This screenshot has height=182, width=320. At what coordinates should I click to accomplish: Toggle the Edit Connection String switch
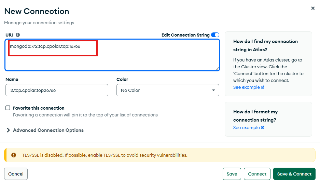[x=215, y=35]
